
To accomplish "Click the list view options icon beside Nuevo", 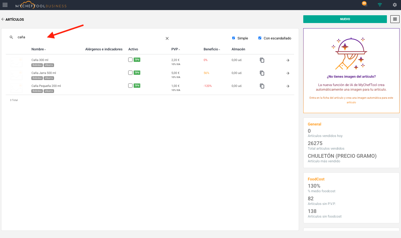I will (x=395, y=19).
